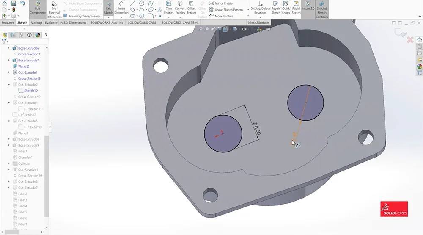Switch to the Features tab
423x235 pixels.
pyautogui.click(x=8, y=23)
